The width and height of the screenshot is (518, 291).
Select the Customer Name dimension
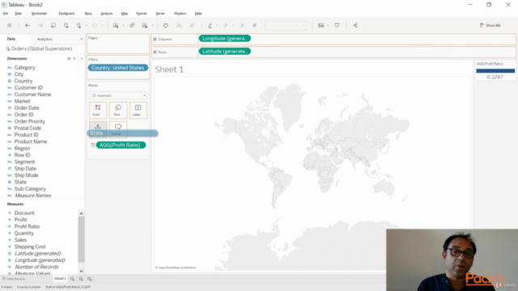pos(32,95)
